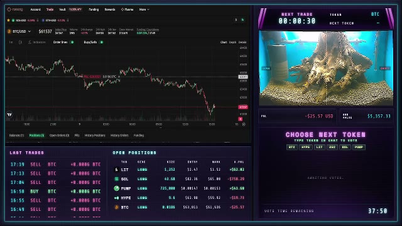Click the Plasma diamond icon in the nav
402x226 pixels.
click(x=122, y=9)
